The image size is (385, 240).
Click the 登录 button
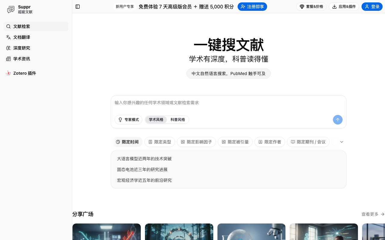tap(372, 7)
